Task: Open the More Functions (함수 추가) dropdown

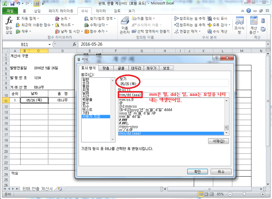Action: pos(96,32)
